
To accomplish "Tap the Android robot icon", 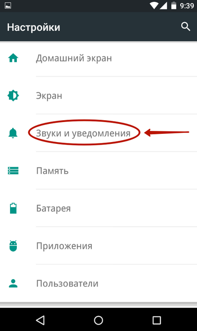I will [x=13, y=246].
